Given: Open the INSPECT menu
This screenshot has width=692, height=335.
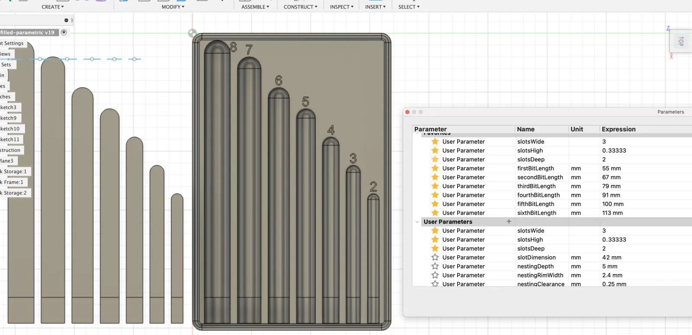Looking at the screenshot, I should tap(342, 7).
